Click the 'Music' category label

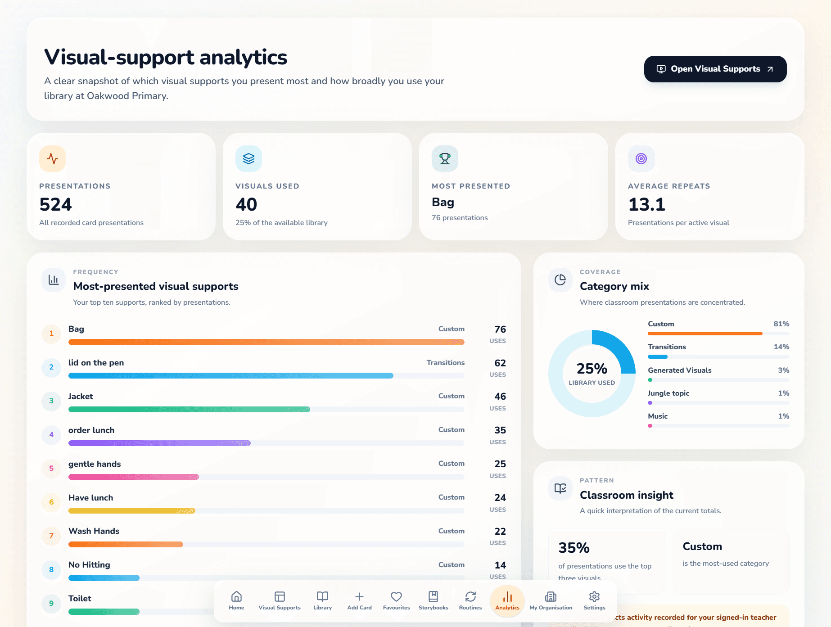point(658,416)
